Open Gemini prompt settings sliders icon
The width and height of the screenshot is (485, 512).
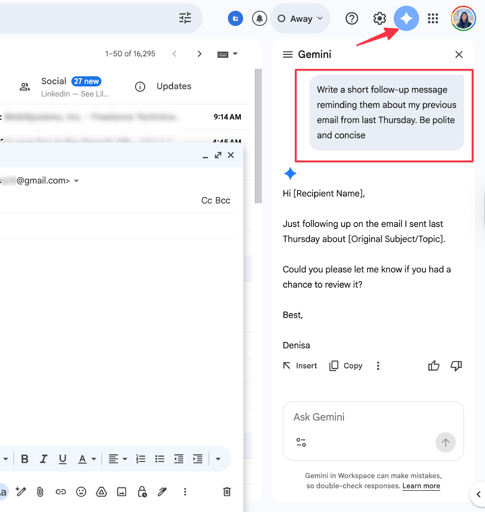pos(301,443)
